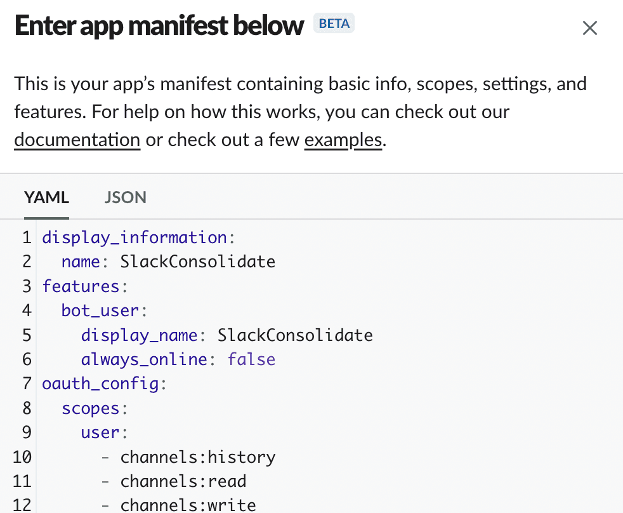Viewport: 623px width, 513px height.
Task: Click the display_information key on line 1
Action: point(134,237)
